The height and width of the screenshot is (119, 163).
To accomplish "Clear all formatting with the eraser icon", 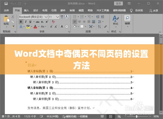I will [x=53, y=22].
